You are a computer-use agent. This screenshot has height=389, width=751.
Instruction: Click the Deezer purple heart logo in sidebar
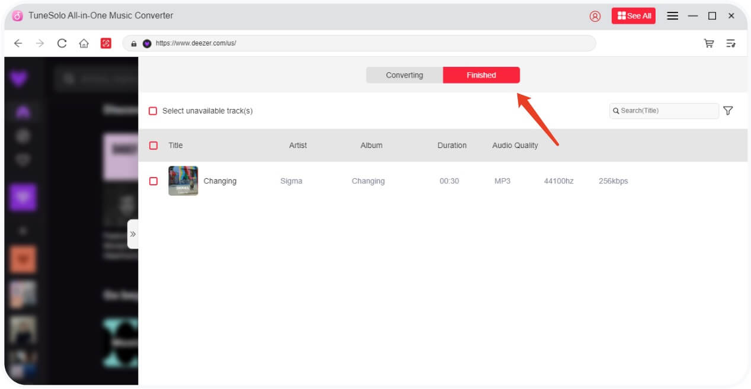pos(20,78)
